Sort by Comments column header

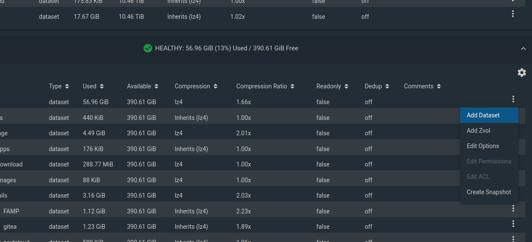[x=422, y=86]
